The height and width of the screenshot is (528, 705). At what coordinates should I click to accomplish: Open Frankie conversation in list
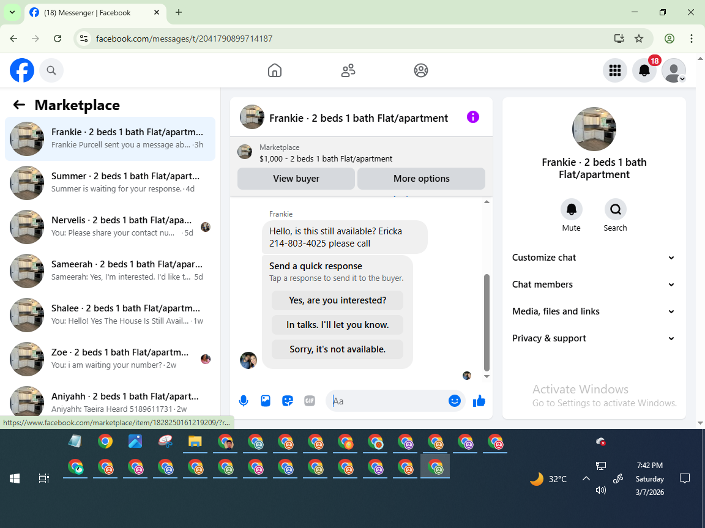[x=110, y=139]
